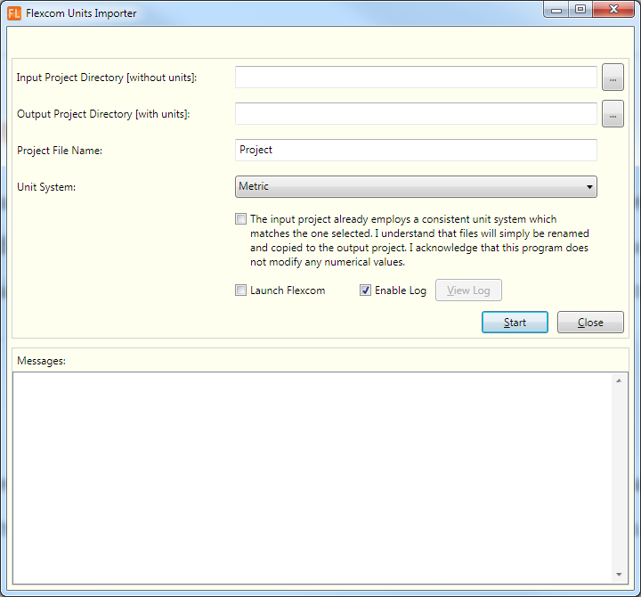The width and height of the screenshot is (641, 597).
Task: Open the View Log button
Action: coord(468,290)
